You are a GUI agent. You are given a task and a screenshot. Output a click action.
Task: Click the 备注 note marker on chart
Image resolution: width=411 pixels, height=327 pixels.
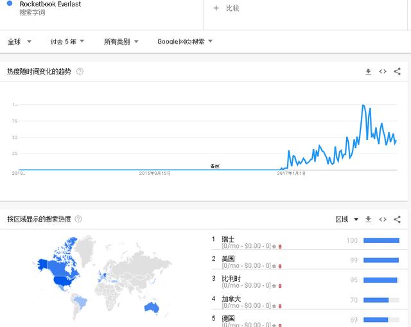[x=215, y=166]
